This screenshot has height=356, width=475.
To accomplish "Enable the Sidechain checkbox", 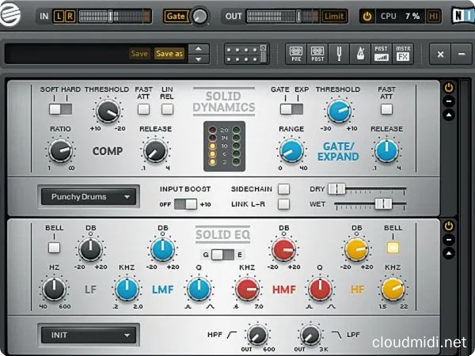I will pyautogui.click(x=283, y=189).
